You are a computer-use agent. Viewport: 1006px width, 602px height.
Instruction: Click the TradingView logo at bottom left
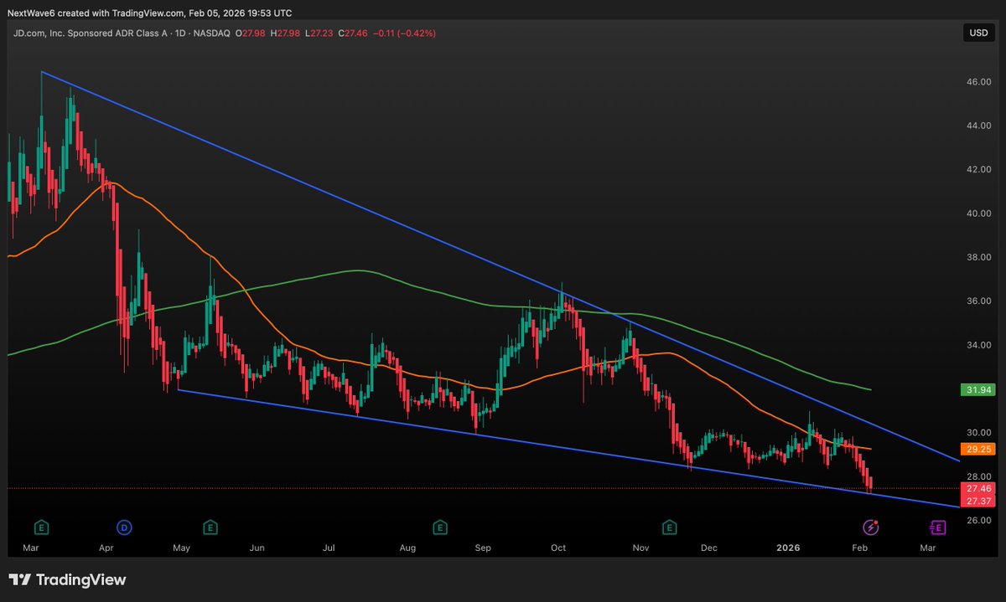coord(21,579)
